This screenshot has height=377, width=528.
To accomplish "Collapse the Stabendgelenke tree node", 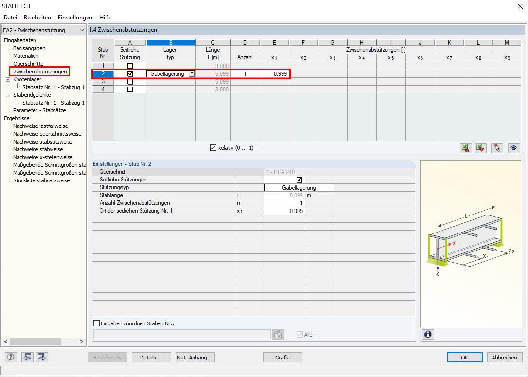I will (8, 95).
